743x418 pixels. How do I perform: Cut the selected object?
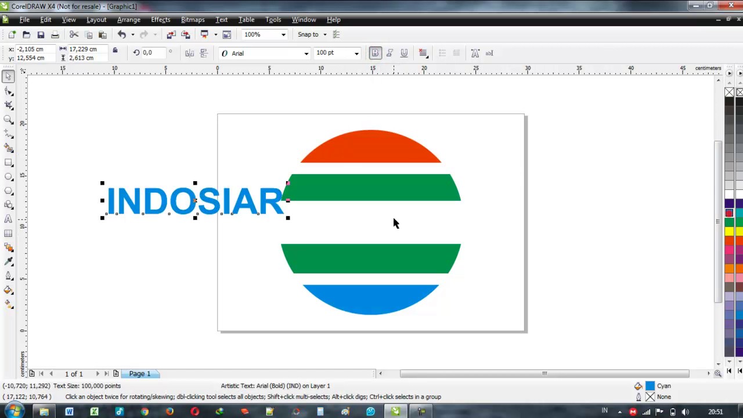[74, 35]
